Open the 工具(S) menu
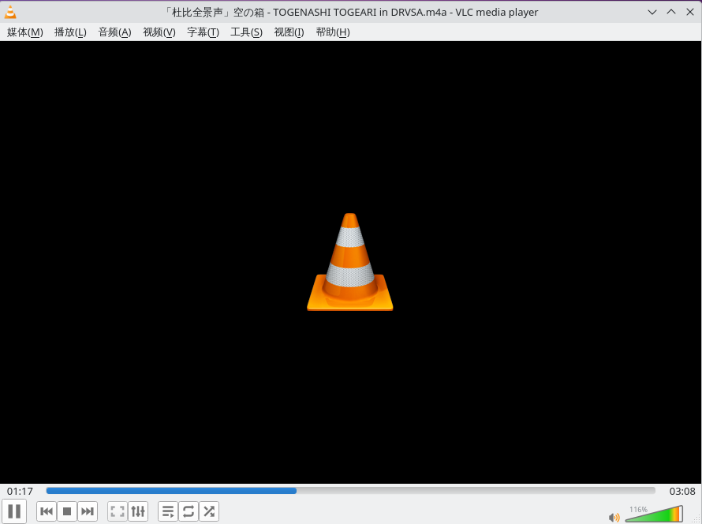 coord(246,32)
